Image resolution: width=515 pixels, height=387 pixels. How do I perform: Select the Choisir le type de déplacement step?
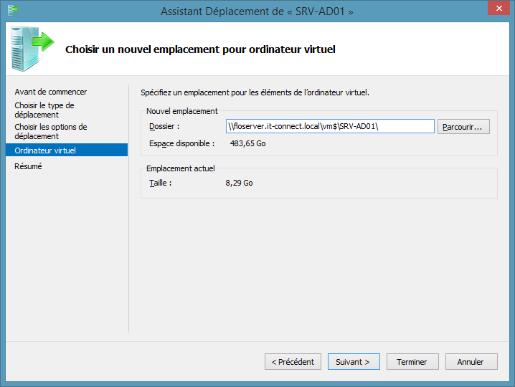coord(44,110)
